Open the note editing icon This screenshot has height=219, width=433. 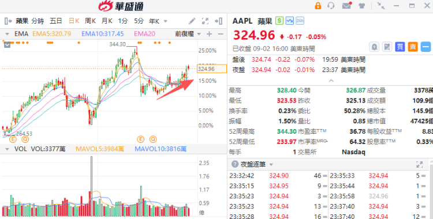[x=387, y=47]
